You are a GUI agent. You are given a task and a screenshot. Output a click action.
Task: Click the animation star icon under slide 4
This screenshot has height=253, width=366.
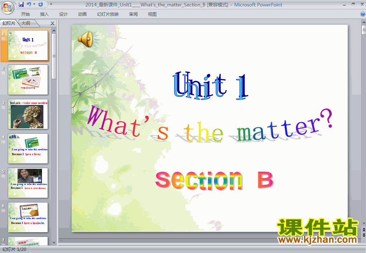(3, 142)
